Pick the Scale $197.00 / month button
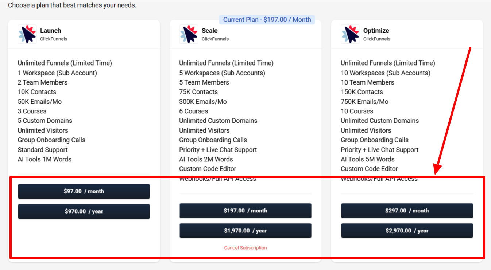Viewport: 491px width, 270px height. [245, 211]
